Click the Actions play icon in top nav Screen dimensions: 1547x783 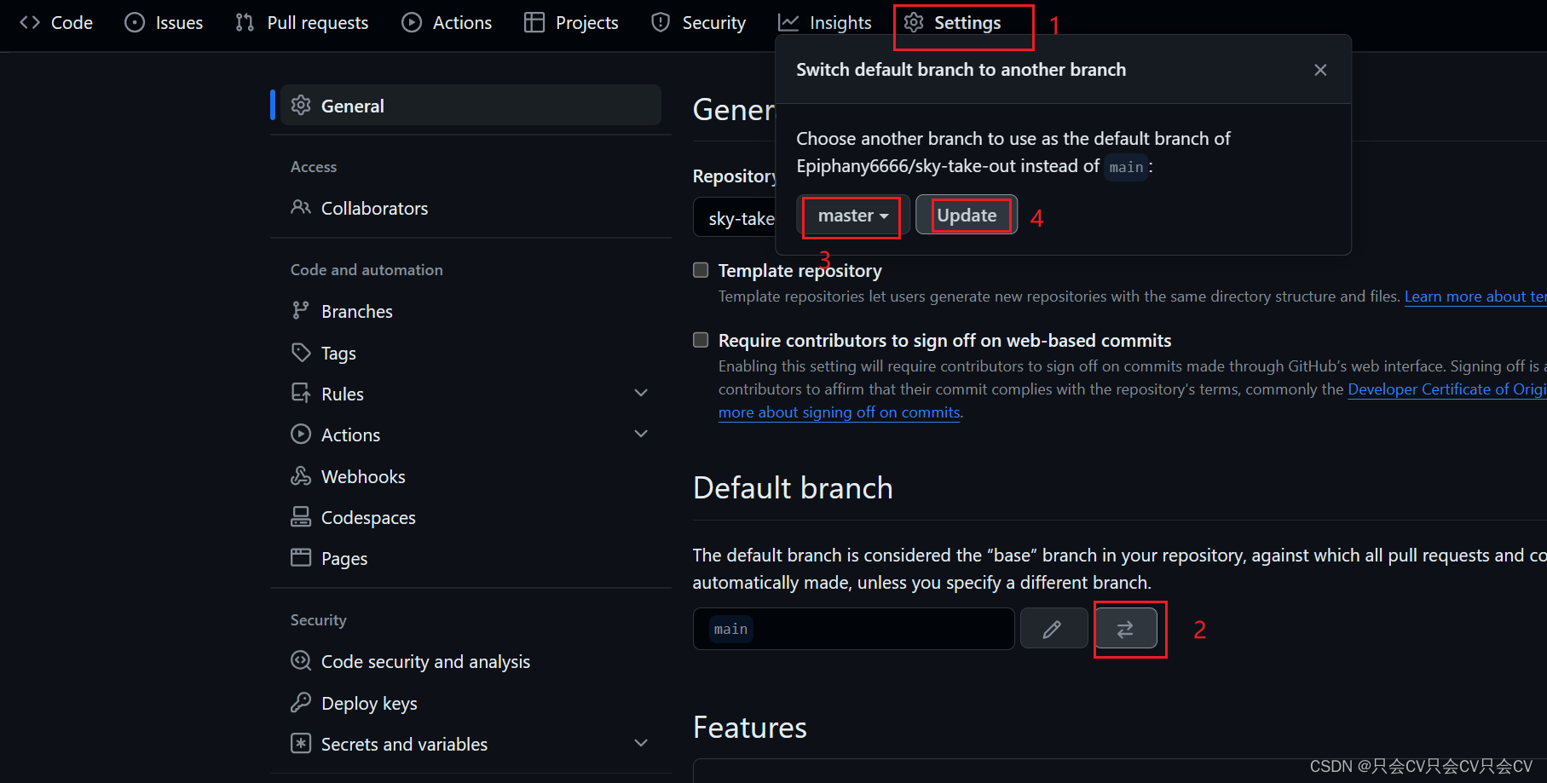[412, 23]
